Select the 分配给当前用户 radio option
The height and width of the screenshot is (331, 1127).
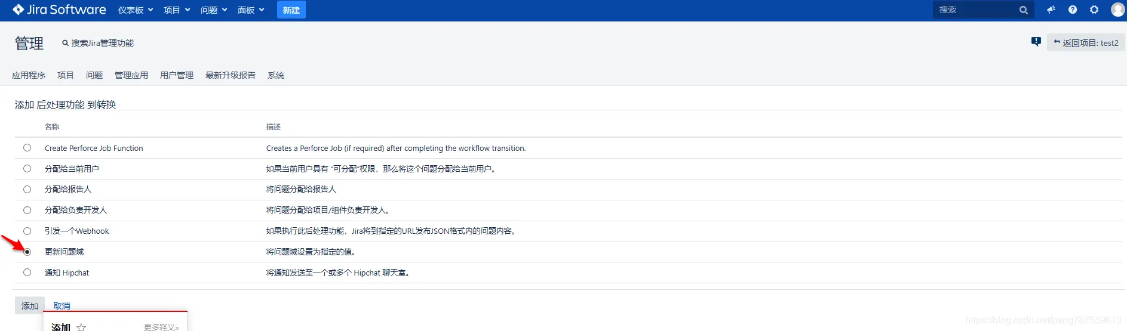click(27, 169)
